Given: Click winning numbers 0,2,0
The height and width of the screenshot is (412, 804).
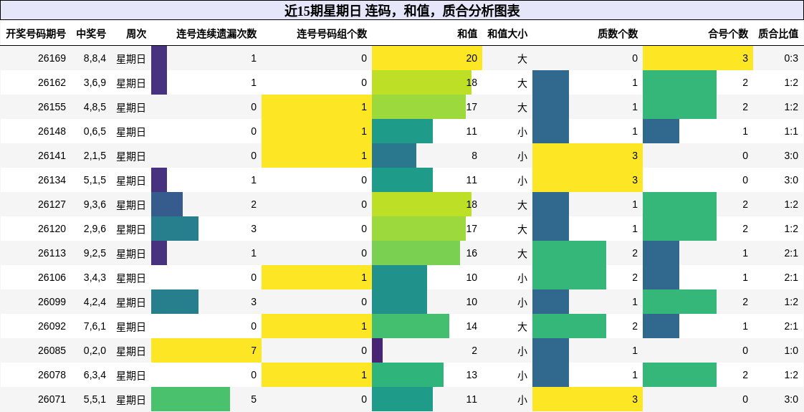Looking at the screenshot, I should tap(95, 350).
